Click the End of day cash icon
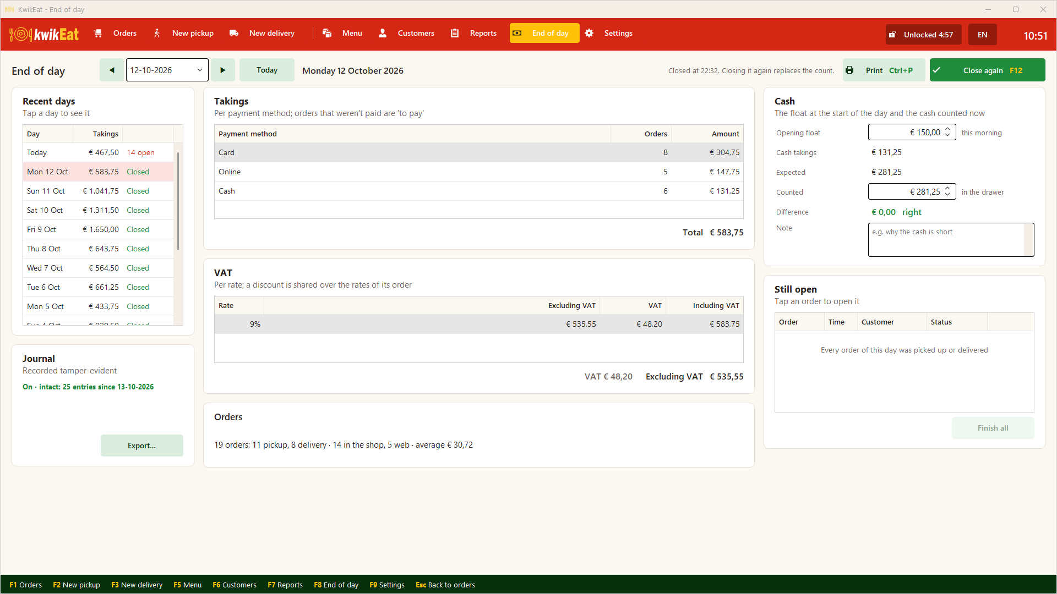This screenshot has height=594, width=1057. (x=517, y=33)
